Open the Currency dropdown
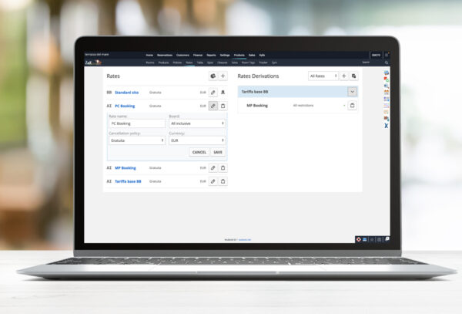 pyautogui.click(x=196, y=140)
